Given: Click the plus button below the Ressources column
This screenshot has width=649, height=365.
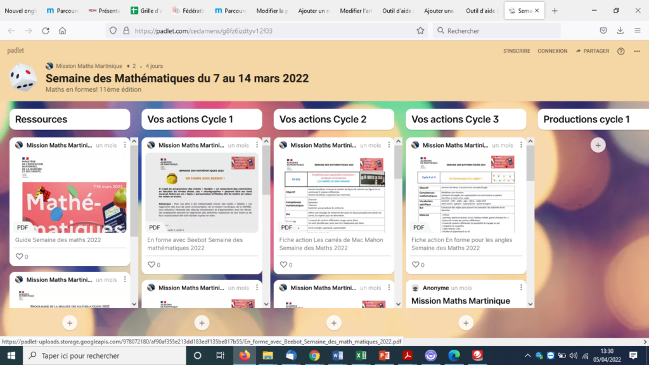Looking at the screenshot, I should pos(70,323).
